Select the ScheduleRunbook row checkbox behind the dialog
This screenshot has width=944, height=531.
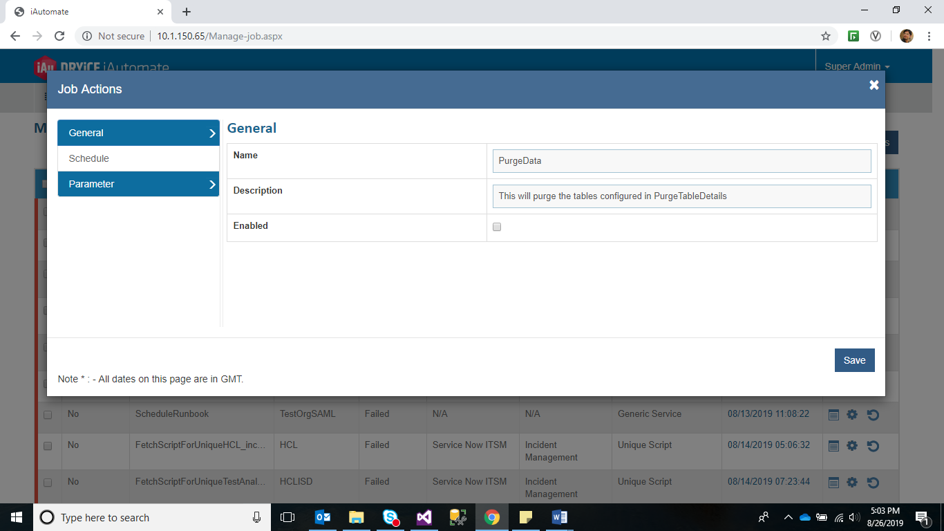point(48,415)
